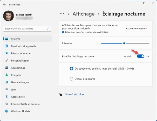Click the Comptes person icon
Viewport: 157px width, 121px height.
click(7, 75)
